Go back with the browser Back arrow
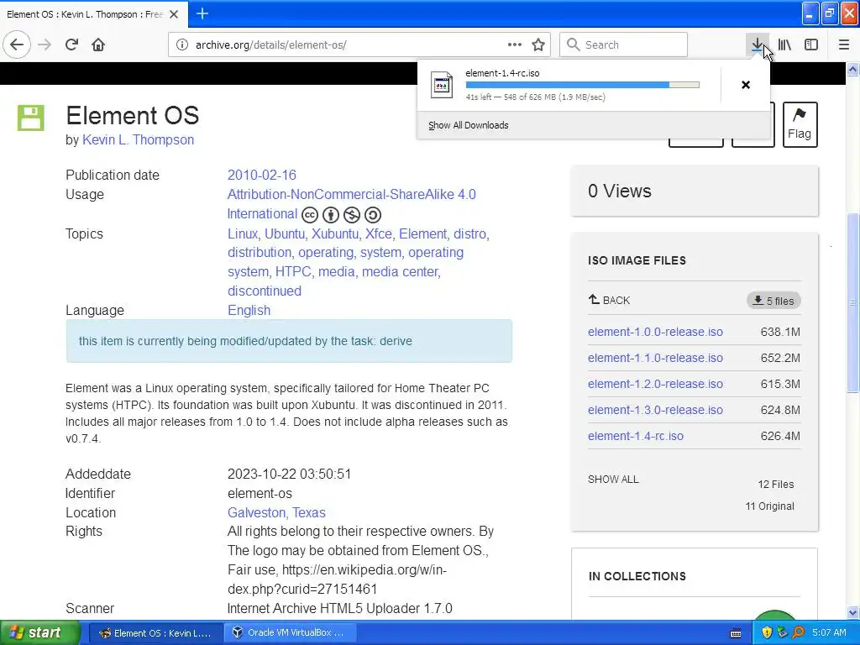Image resolution: width=860 pixels, height=645 pixels. (x=17, y=45)
